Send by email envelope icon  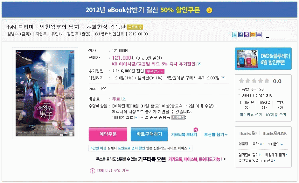pos(253,34)
